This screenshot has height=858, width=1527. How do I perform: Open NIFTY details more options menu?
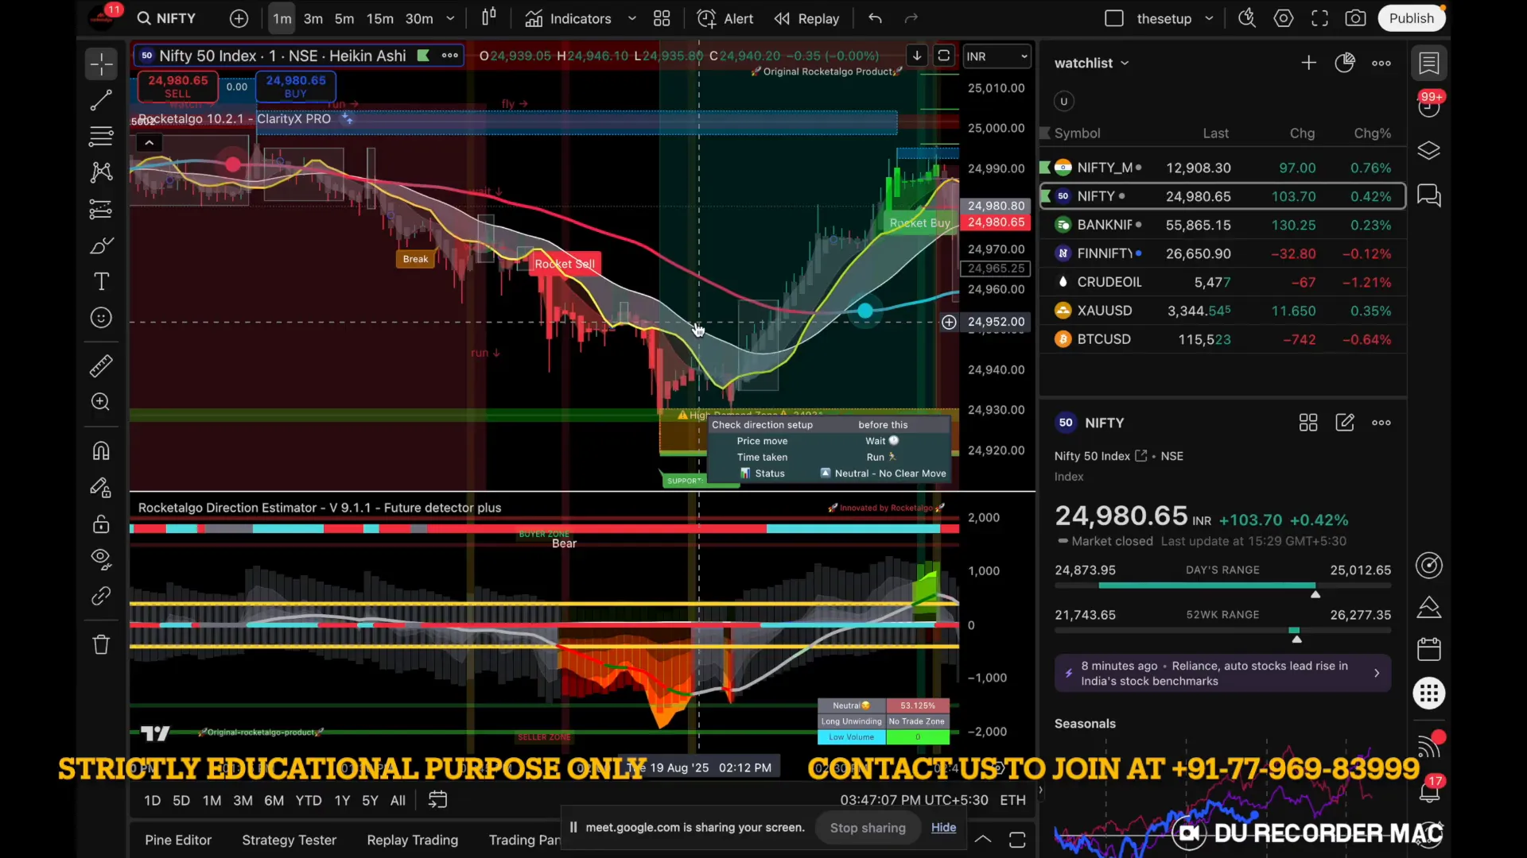(x=1381, y=423)
